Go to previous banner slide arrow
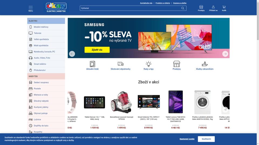 72,54
